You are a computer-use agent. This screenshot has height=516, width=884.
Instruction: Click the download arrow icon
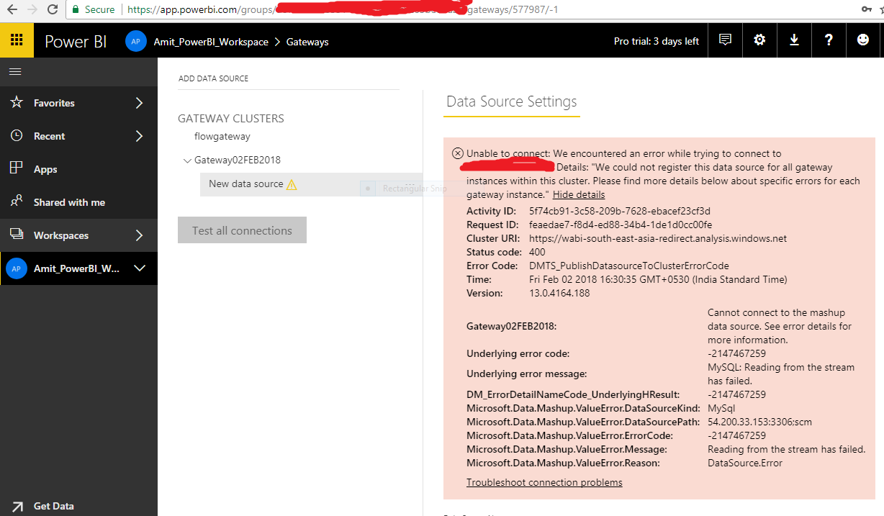tap(794, 40)
